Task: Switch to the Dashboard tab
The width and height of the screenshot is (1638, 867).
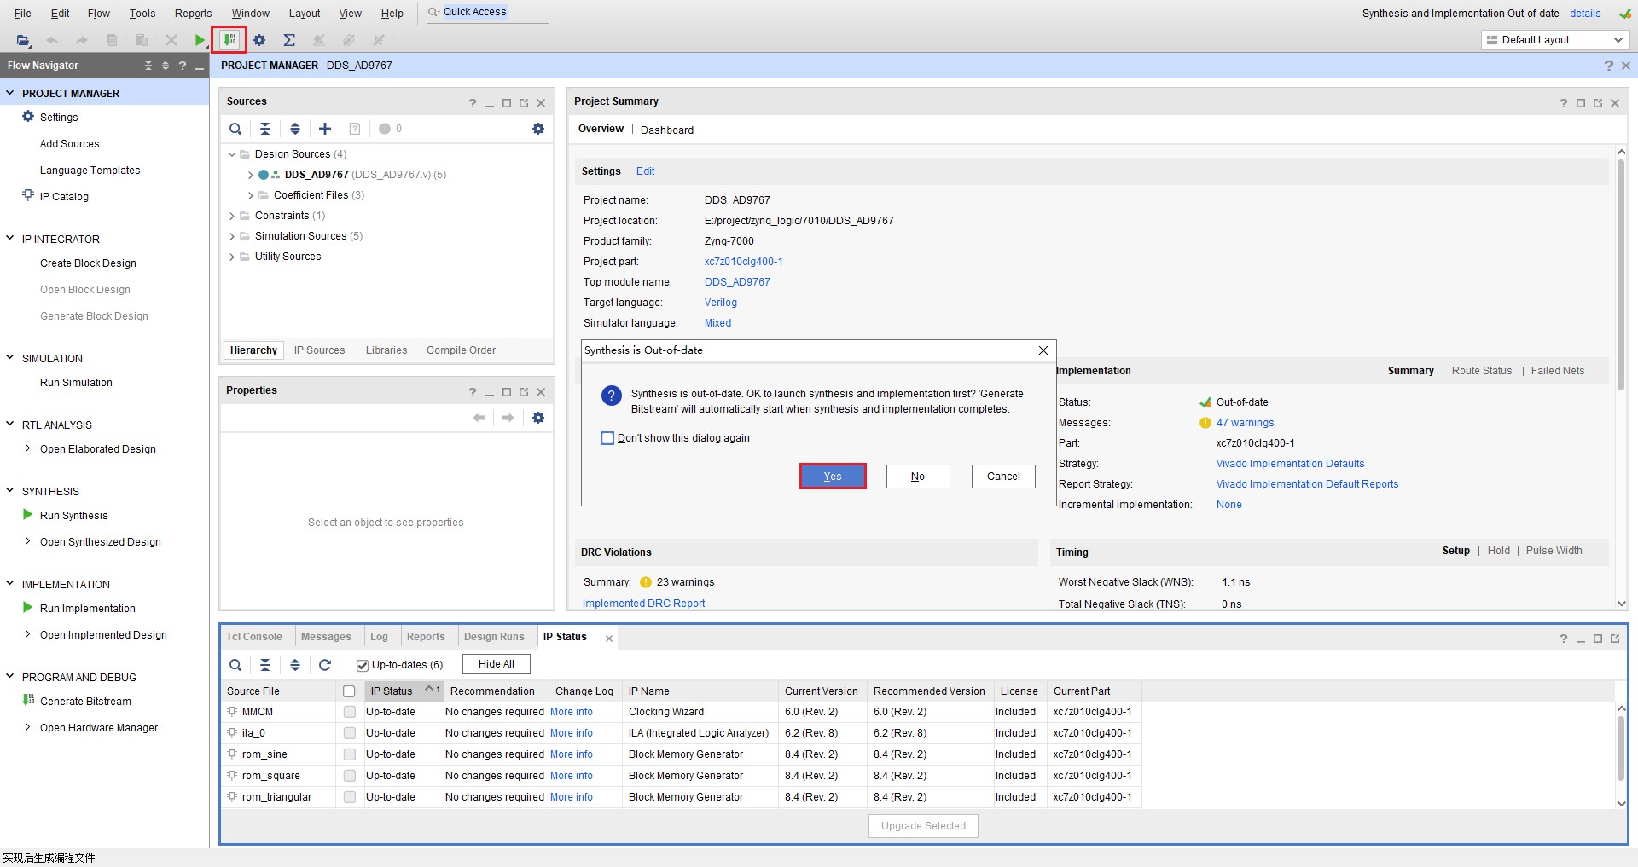Action: click(667, 130)
